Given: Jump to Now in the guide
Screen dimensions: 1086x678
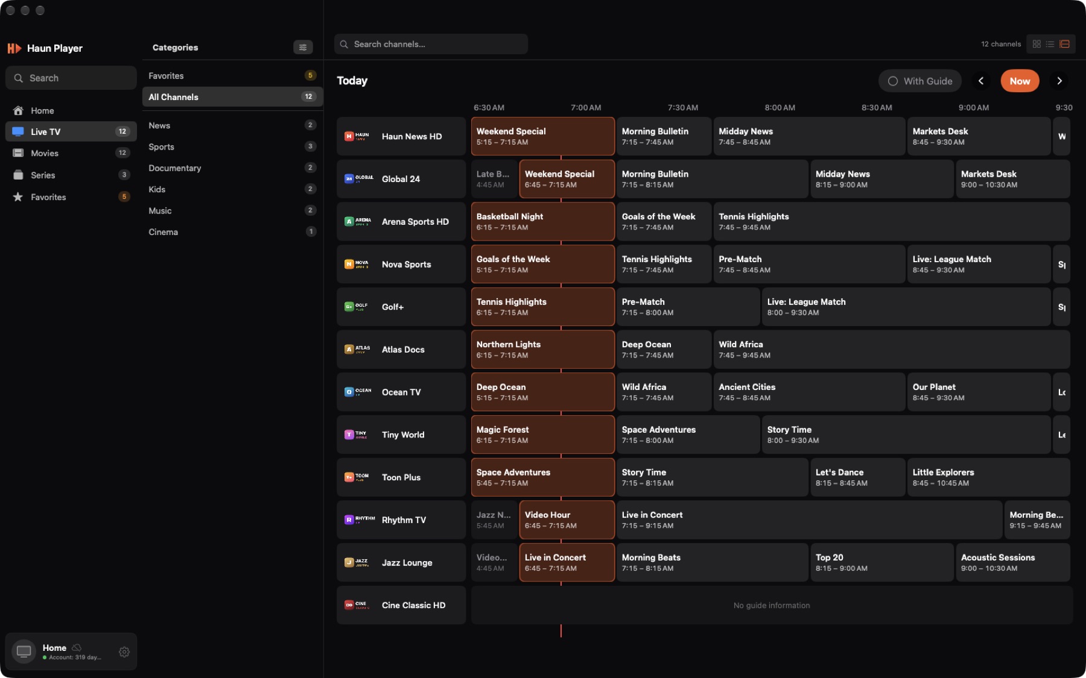Looking at the screenshot, I should coord(1020,81).
